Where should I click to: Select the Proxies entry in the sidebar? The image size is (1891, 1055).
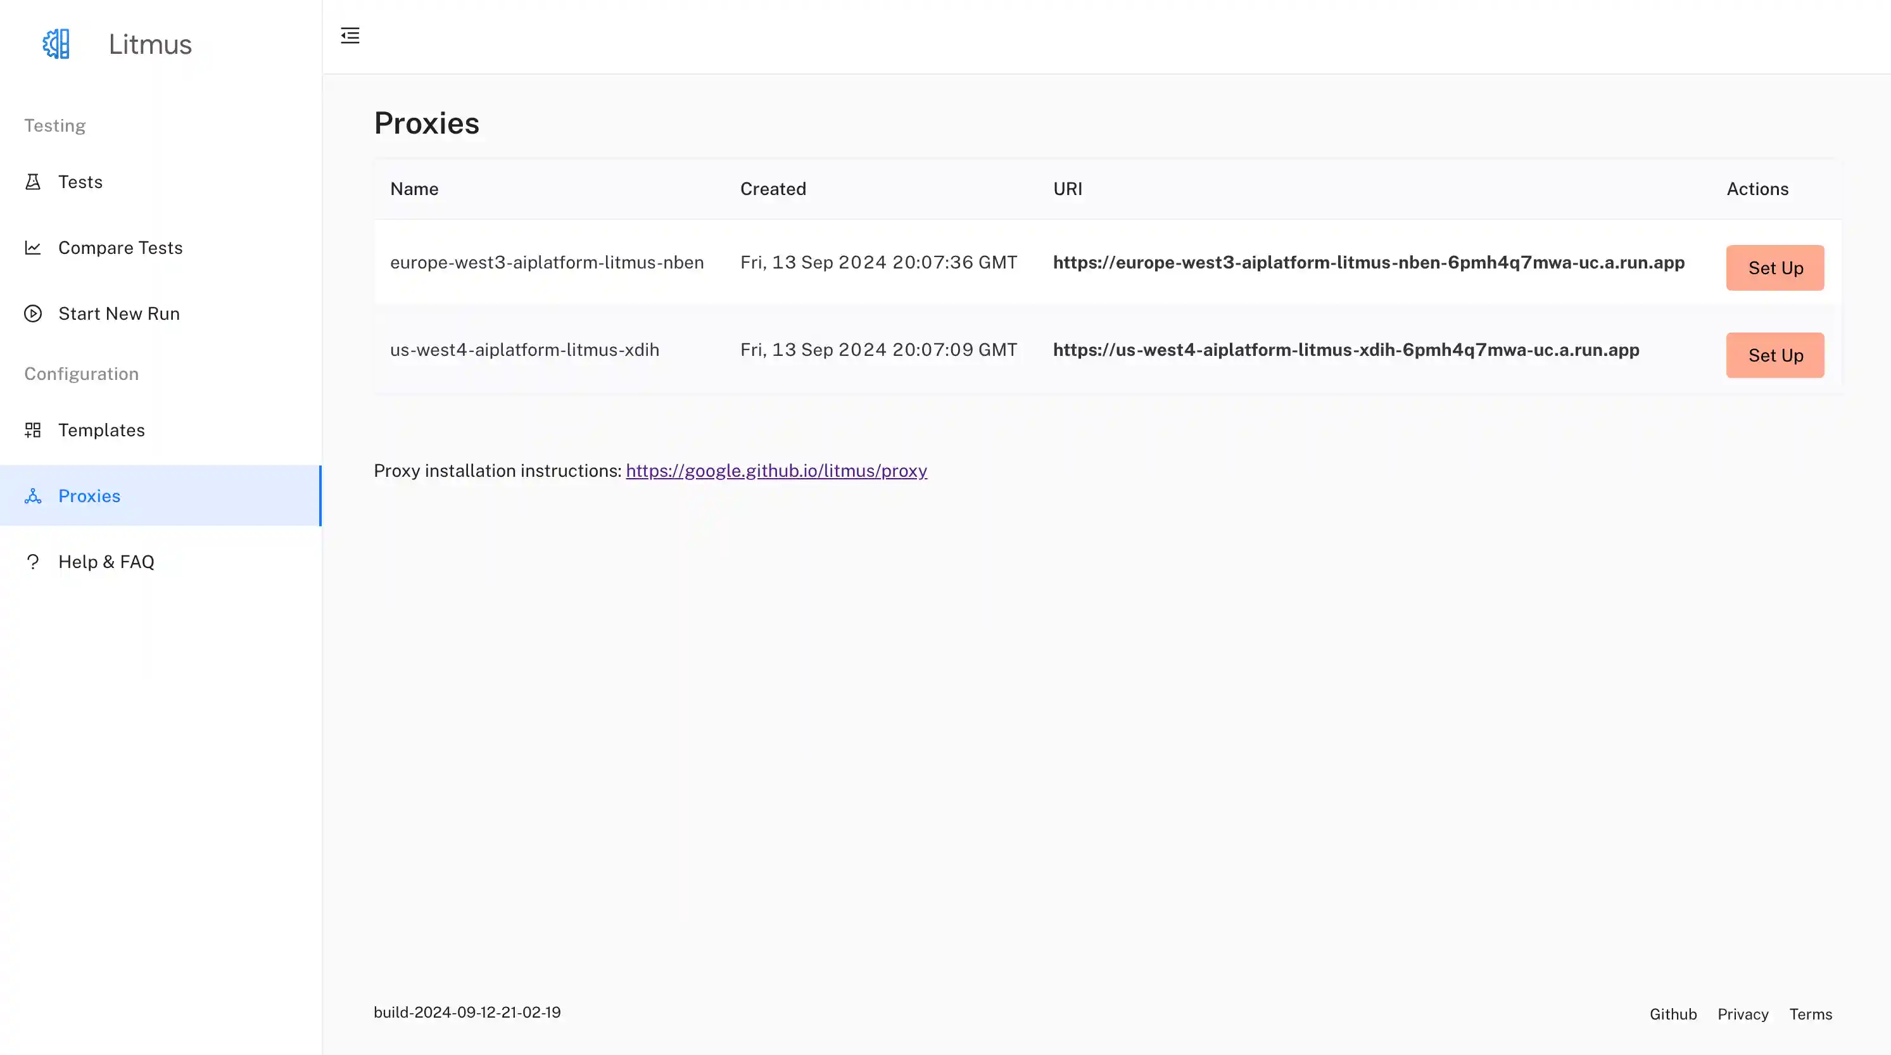(x=89, y=496)
